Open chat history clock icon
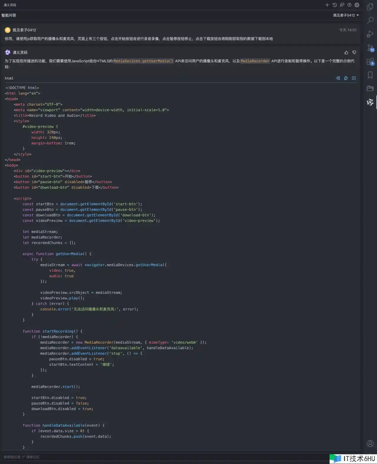The image size is (377, 464). (x=335, y=5)
